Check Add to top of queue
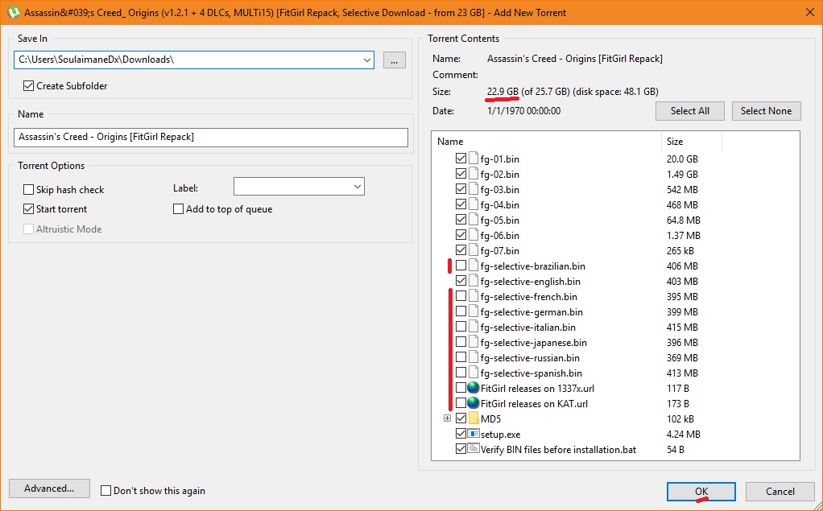This screenshot has width=823, height=511. click(179, 208)
